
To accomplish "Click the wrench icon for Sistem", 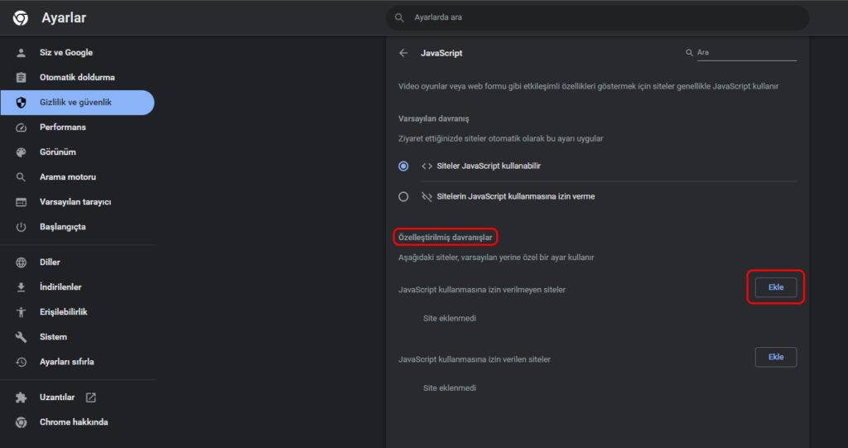I will click(21, 337).
